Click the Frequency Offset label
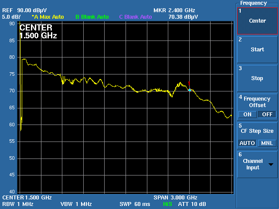This screenshot has height=209, width=279. pos(257,102)
